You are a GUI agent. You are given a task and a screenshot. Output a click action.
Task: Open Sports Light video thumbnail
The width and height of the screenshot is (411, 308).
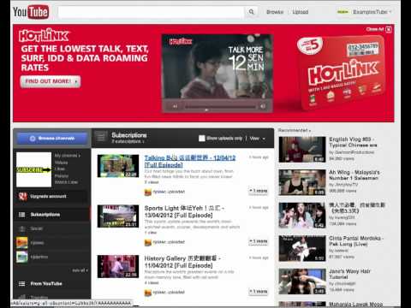pyautogui.click(x=118, y=216)
